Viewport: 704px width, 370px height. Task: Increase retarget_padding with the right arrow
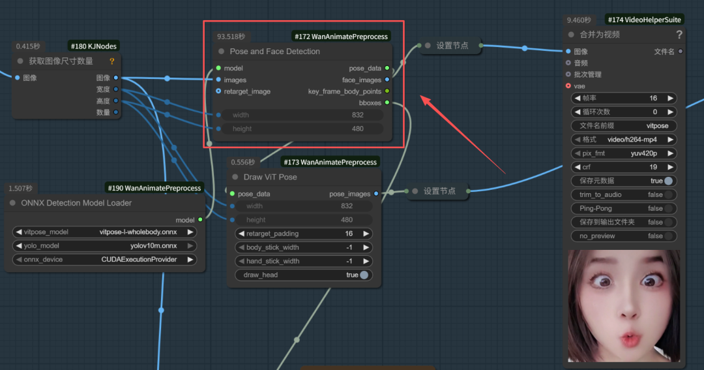point(366,234)
